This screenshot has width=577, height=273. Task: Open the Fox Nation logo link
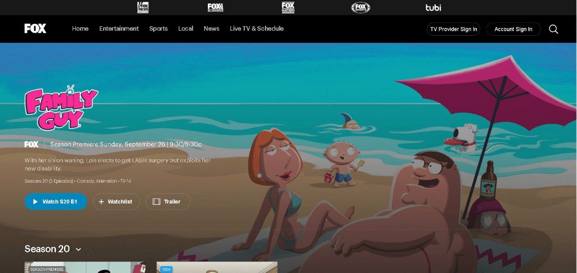(x=288, y=7)
